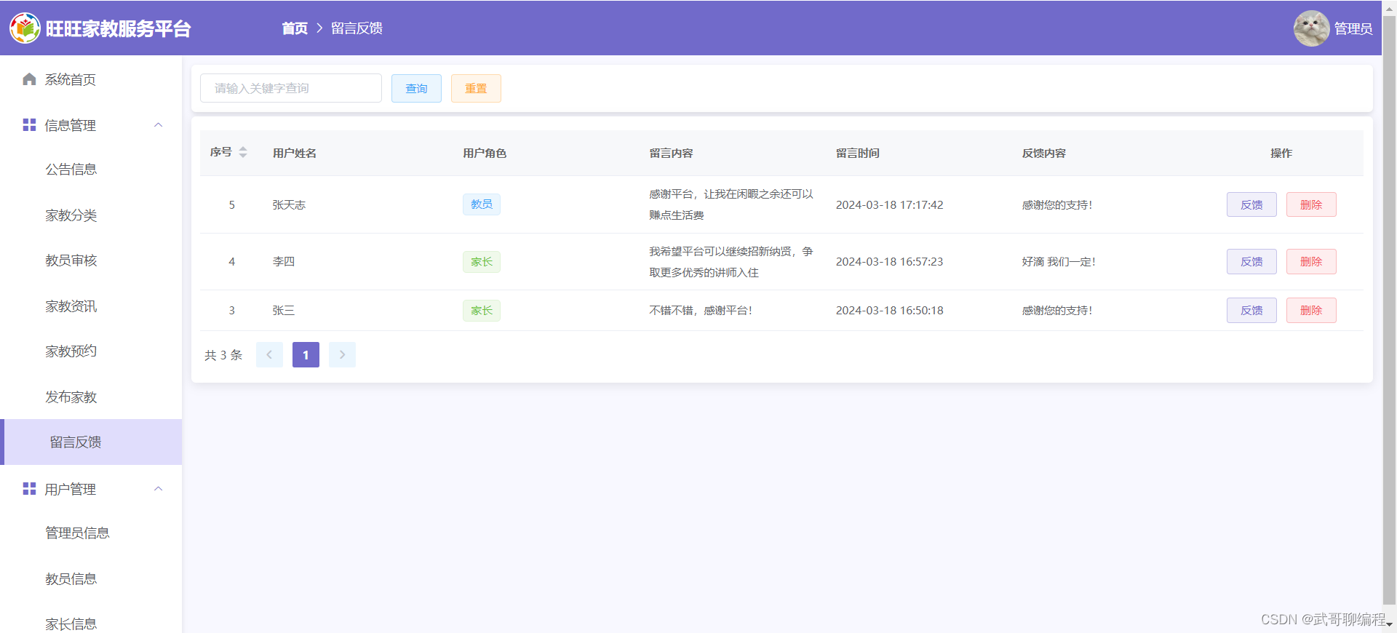
Task: Click the keyword search input field
Action: click(x=291, y=88)
